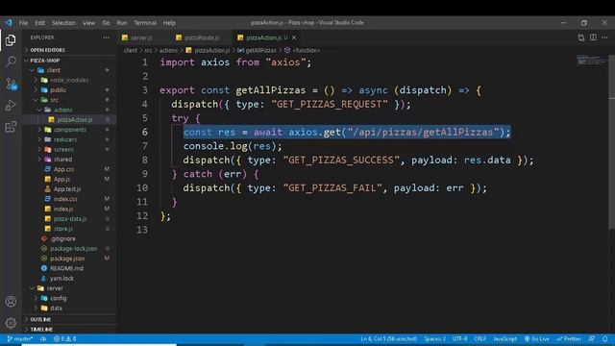
Task: Expand the config folder
Action: pos(58,298)
